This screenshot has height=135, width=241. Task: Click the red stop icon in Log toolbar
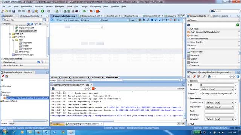click(93, 88)
